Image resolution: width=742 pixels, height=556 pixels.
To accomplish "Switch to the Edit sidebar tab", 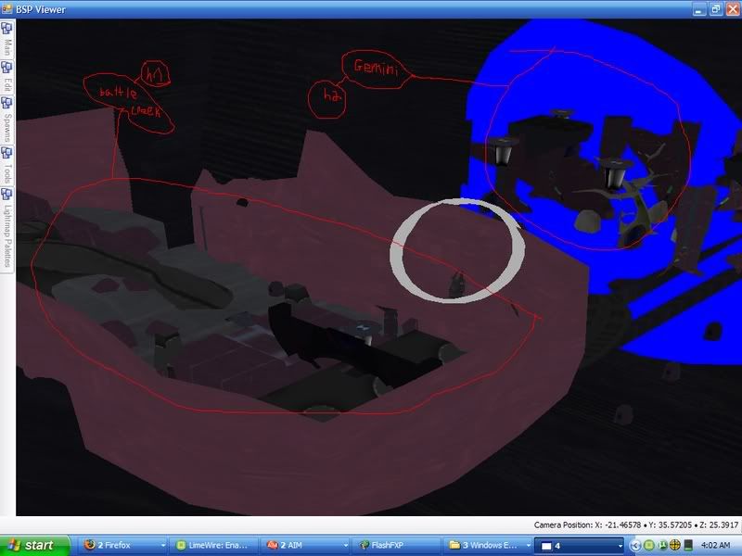I will 6,78.
